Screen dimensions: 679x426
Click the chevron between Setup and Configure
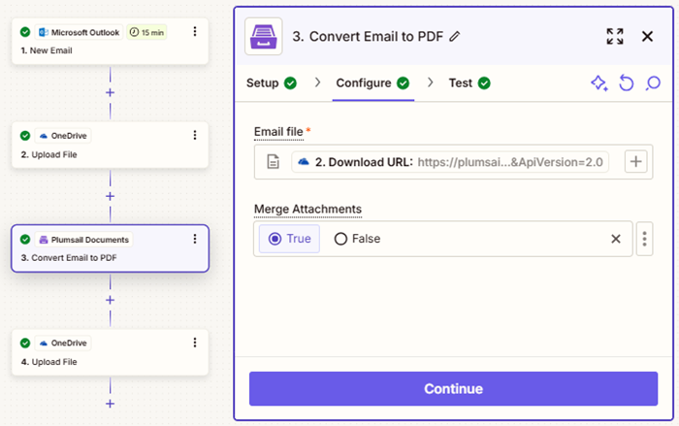[x=317, y=82]
